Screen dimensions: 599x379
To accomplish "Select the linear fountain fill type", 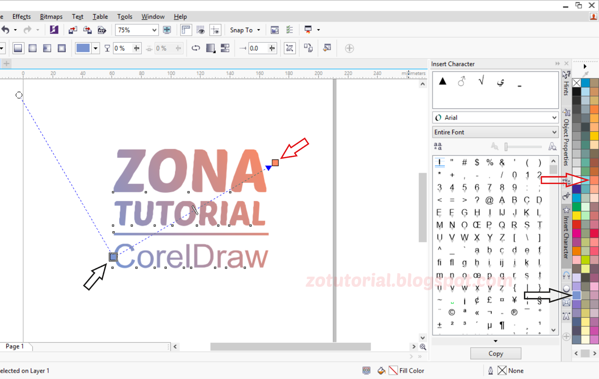I will click(18, 48).
